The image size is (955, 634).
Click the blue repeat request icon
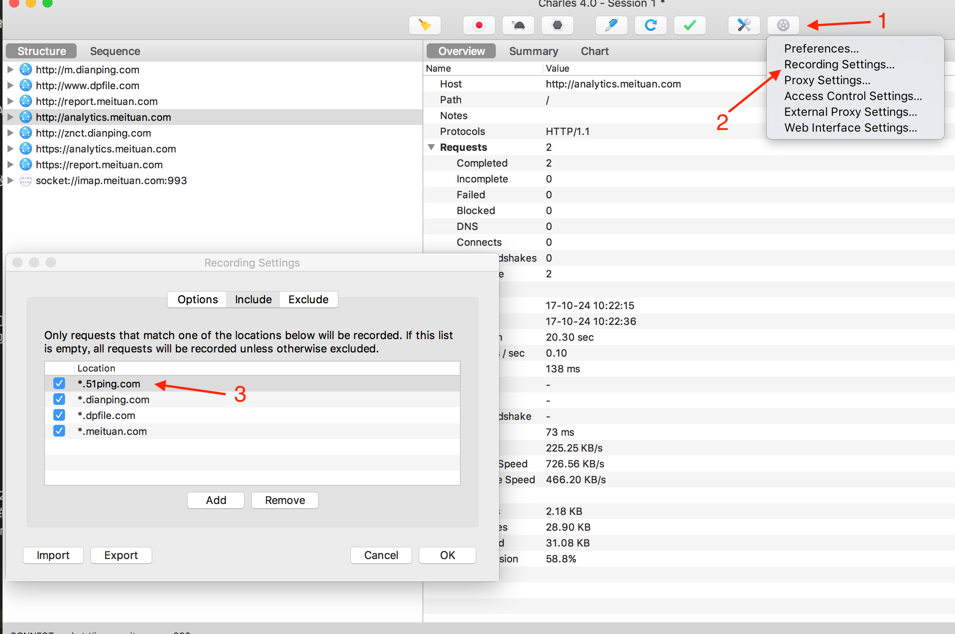[x=650, y=25]
